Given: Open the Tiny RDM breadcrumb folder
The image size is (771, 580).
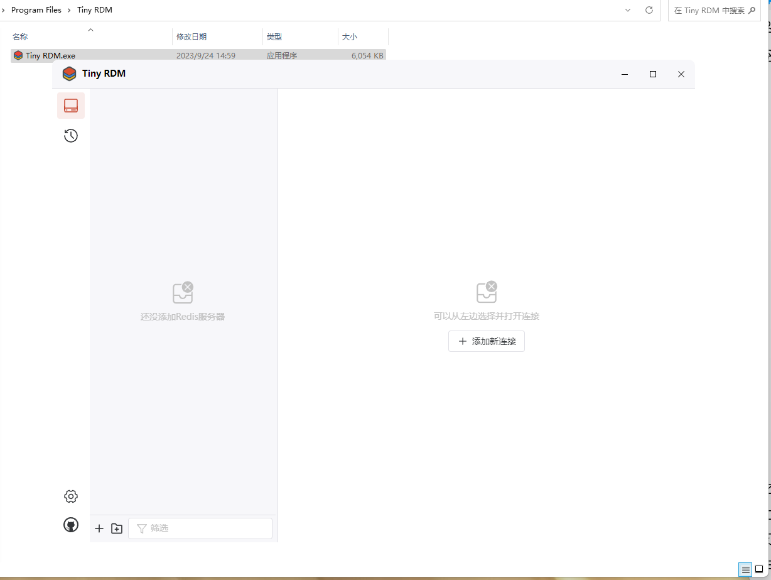Looking at the screenshot, I should (x=94, y=10).
